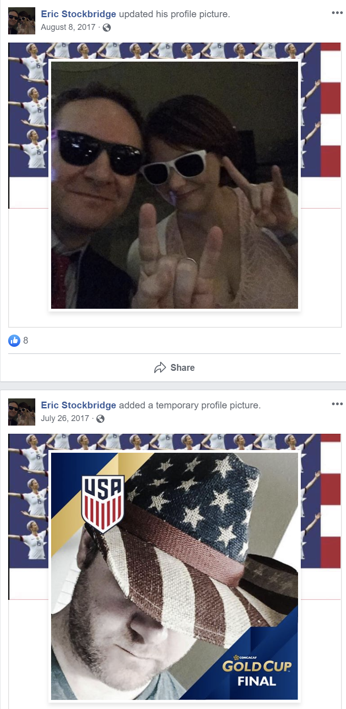Open options menu for July 26 post
The width and height of the screenshot is (346, 709).
point(337,404)
